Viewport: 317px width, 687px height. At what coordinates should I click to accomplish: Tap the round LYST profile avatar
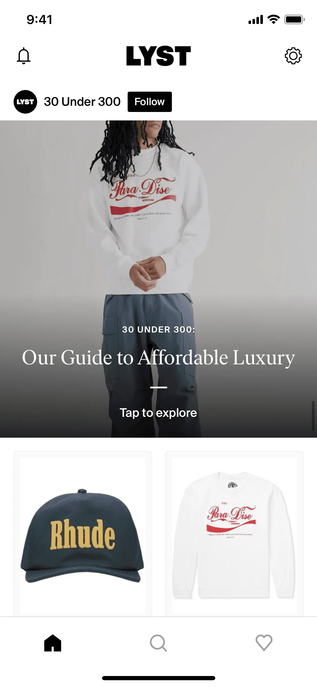25,102
